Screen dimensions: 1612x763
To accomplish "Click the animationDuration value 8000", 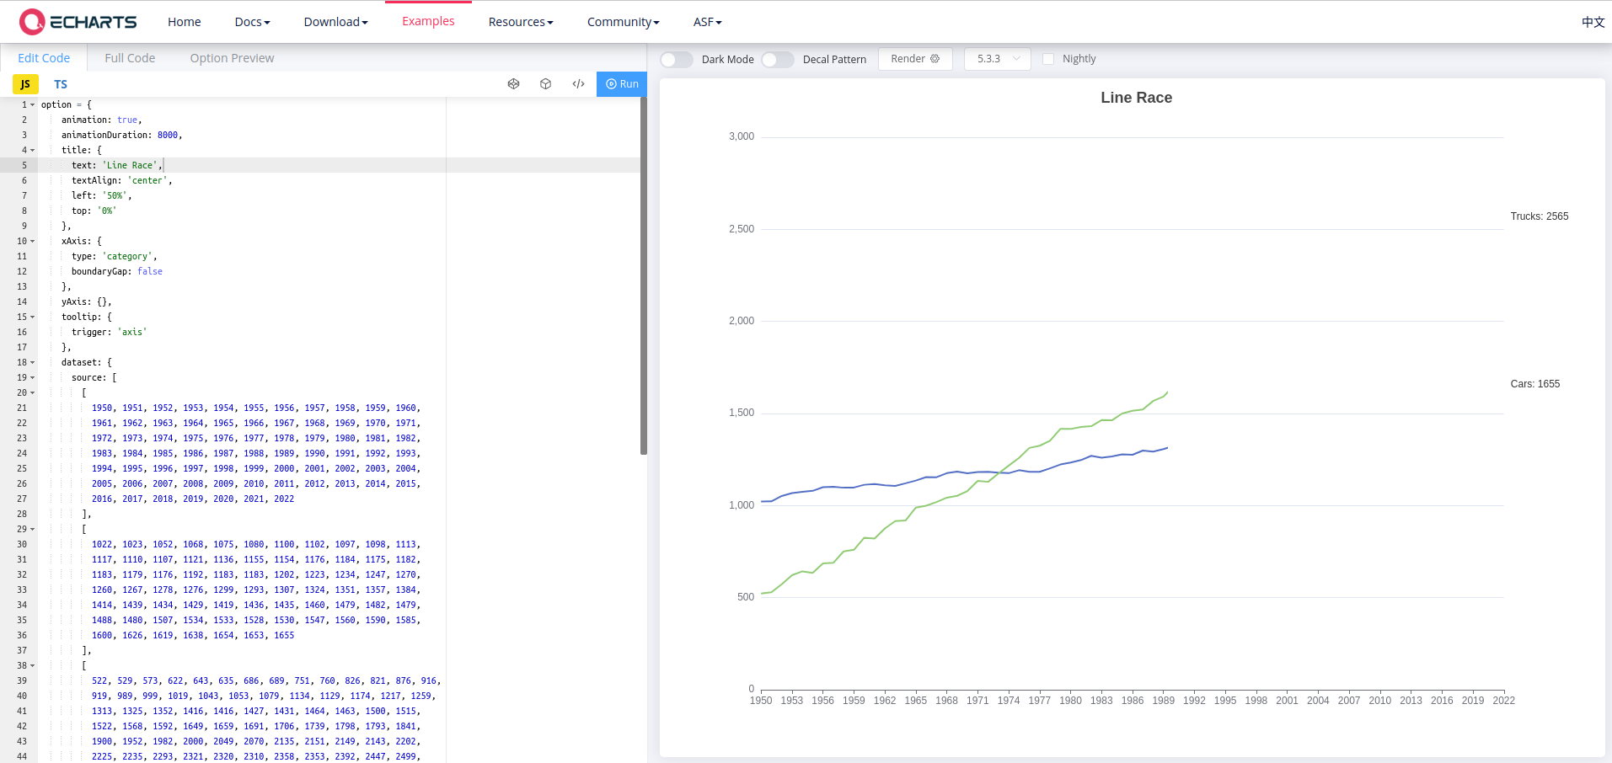I will tap(168, 136).
